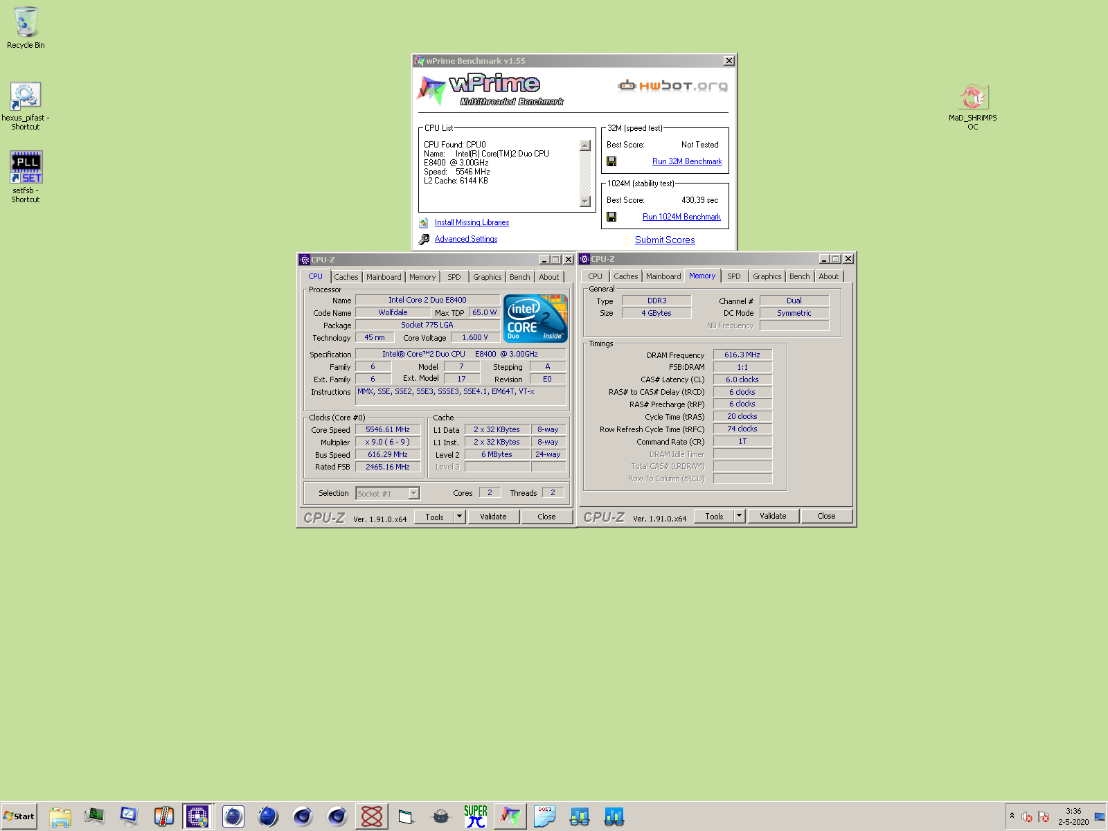Switch to Caches tab in left CPU-Z
This screenshot has width=1108, height=831.
346,277
